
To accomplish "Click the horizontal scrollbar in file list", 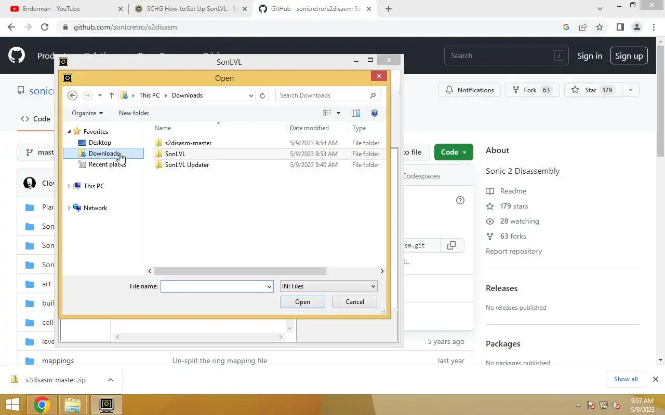I will click(x=240, y=271).
